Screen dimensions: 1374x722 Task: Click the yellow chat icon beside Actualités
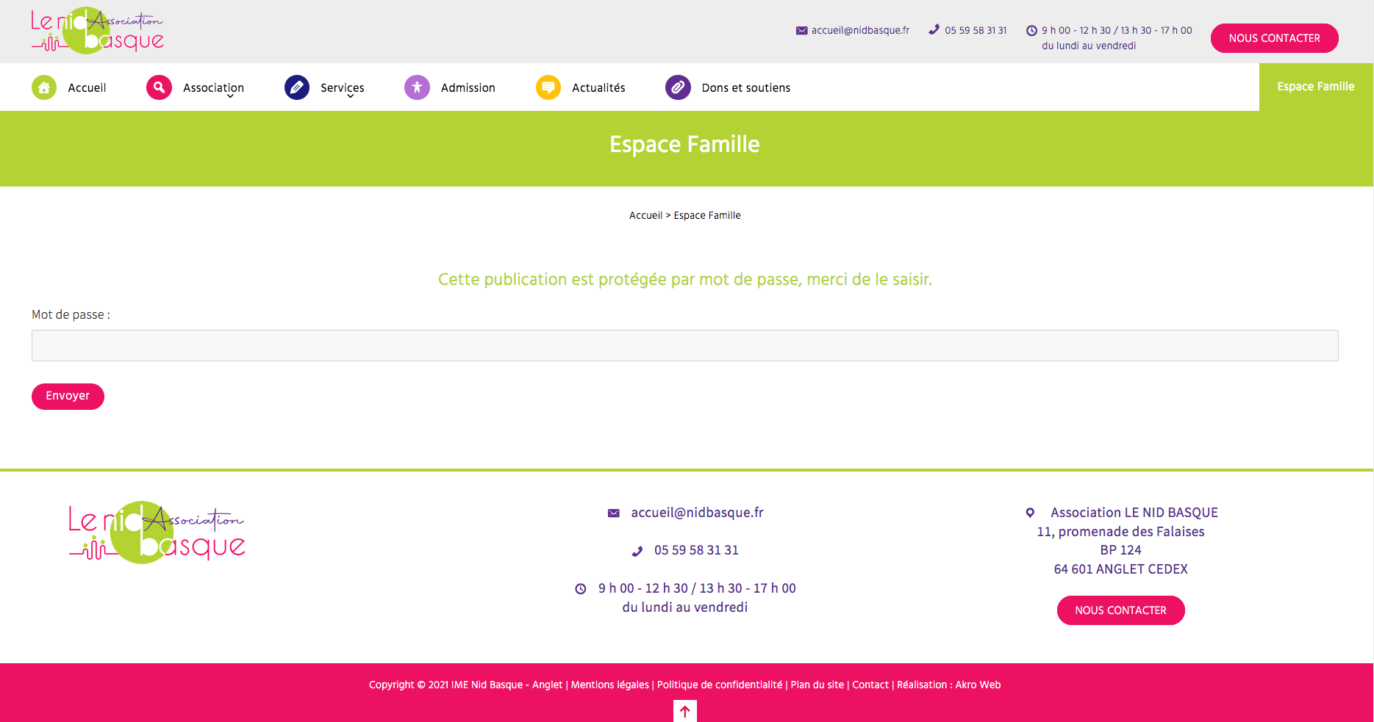[548, 87]
